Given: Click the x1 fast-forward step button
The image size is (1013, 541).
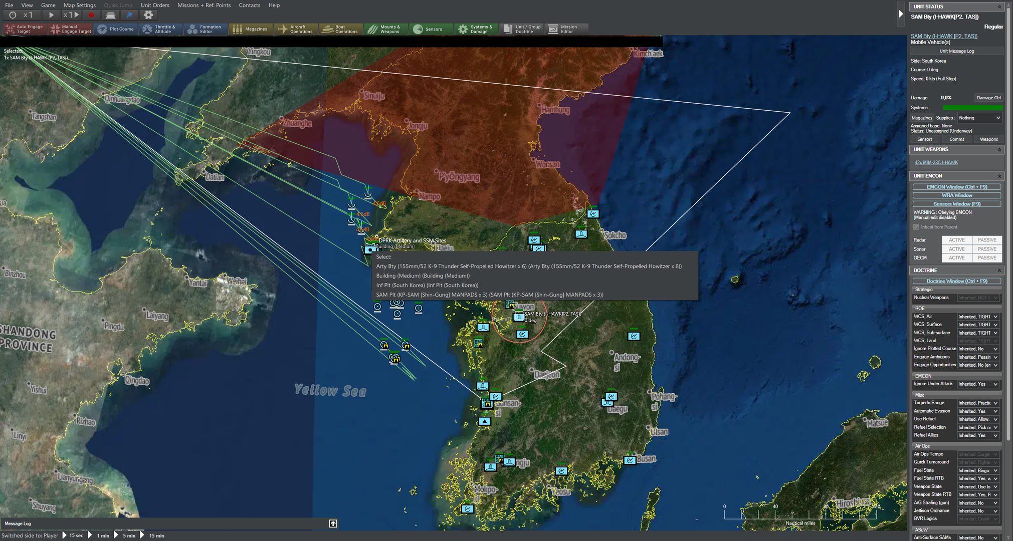Looking at the screenshot, I should 71,15.
